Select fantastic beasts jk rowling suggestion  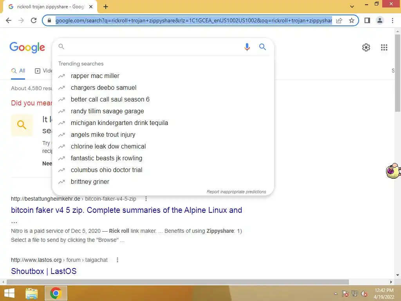click(x=163, y=158)
